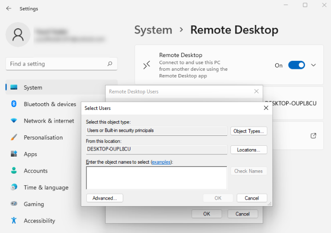Select the Gaming controller icon
The image size is (331, 233).
14,204
